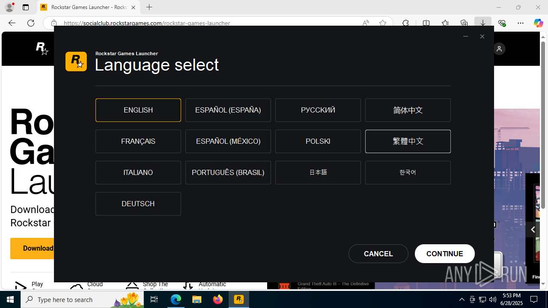Open Edge Settings and more menu
The image size is (548, 308).
521,23
